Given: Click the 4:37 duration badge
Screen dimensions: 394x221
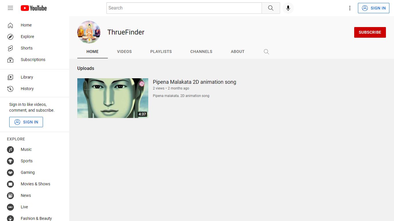Looking at the screenshot, I should tap(142, 114).
